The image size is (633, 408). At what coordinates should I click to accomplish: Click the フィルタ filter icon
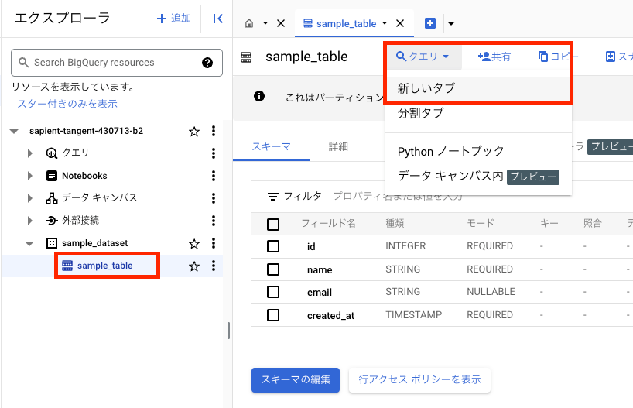click(x=273, y=197)
